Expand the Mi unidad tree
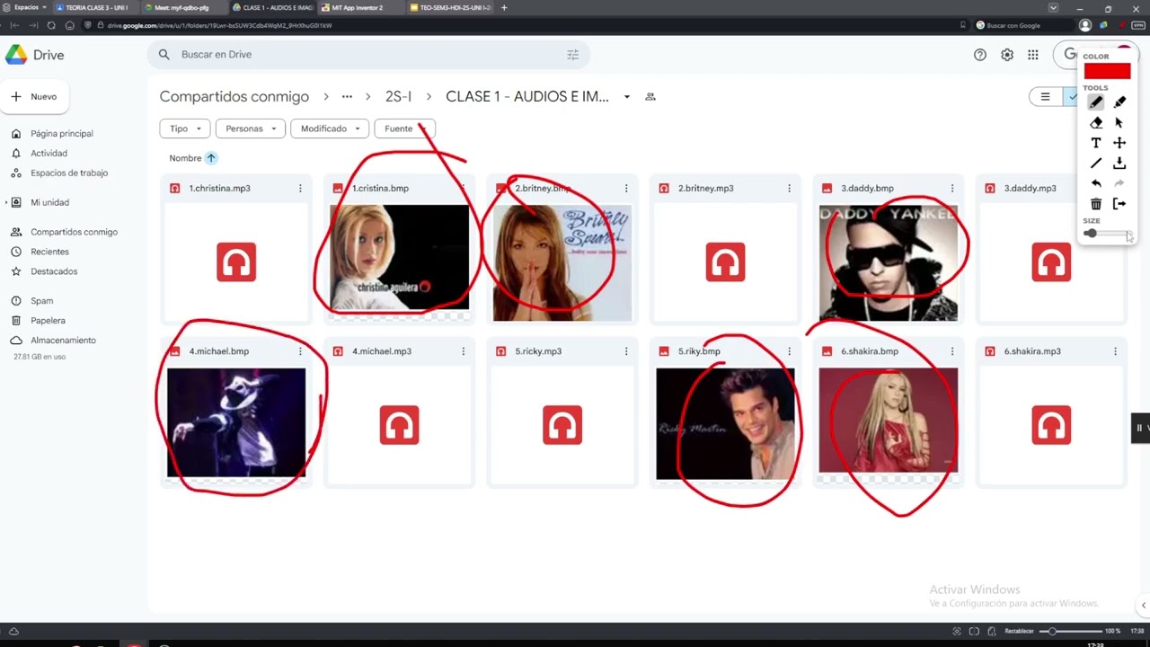The image size is (1150, 647). [x=6, y=202]
